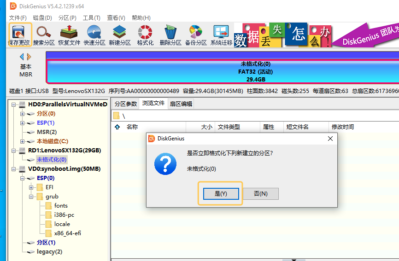Collapse the VD0:synoboot.img disk node

click(13, 169)
